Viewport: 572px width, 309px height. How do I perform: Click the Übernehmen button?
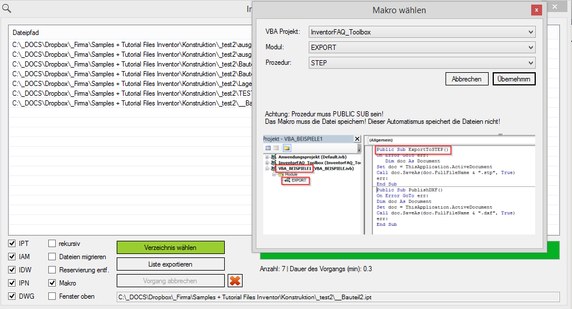pos(514,79)
